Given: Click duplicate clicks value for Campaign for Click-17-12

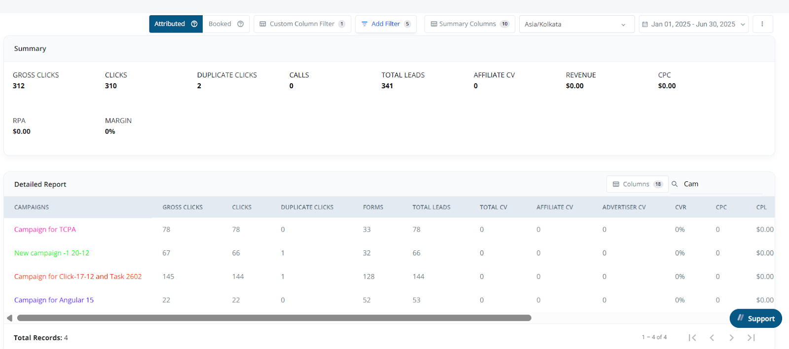Looking at the screenshot, I should 283,277.
